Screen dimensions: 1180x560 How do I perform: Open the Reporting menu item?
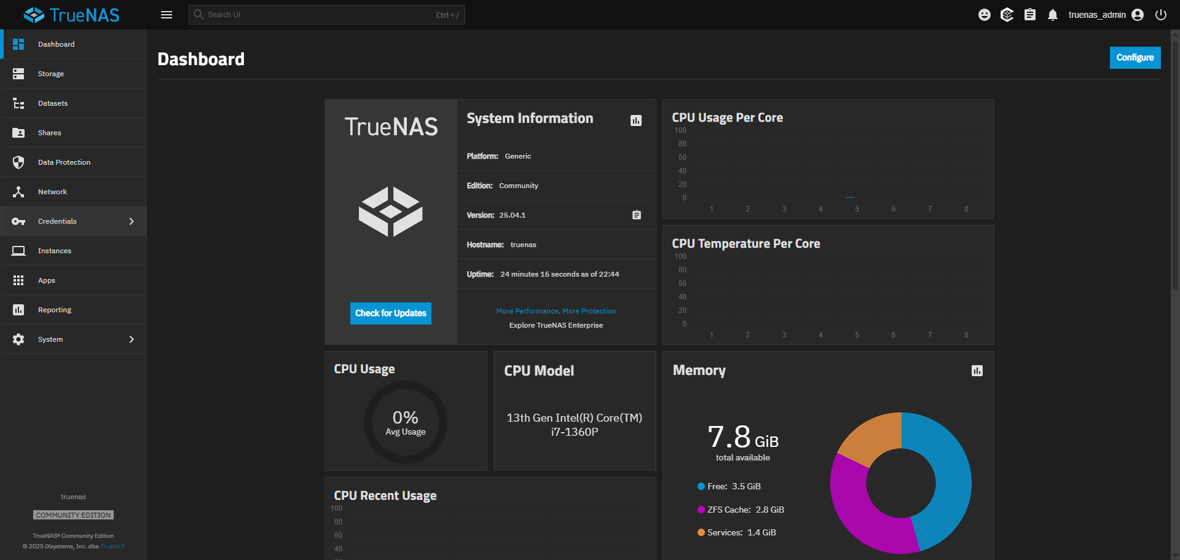click(x=74, y=310)
